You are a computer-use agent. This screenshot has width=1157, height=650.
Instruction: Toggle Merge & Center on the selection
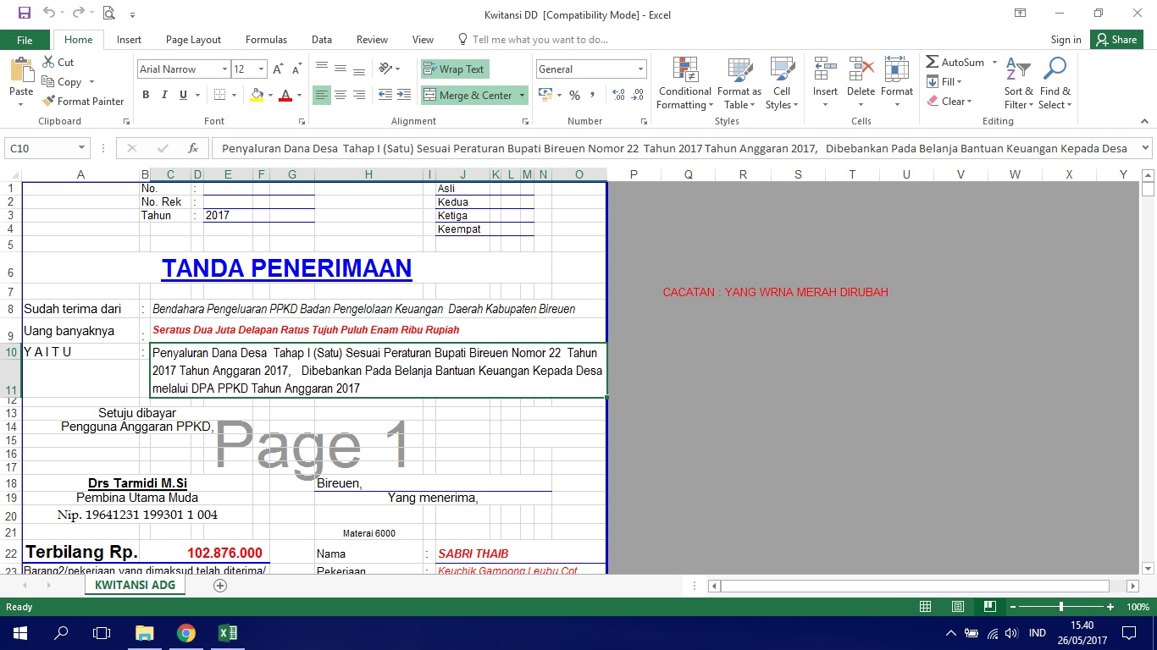[468, 94]
